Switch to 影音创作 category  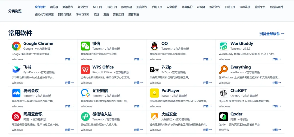pyautogui.click(x=142, y=7)
